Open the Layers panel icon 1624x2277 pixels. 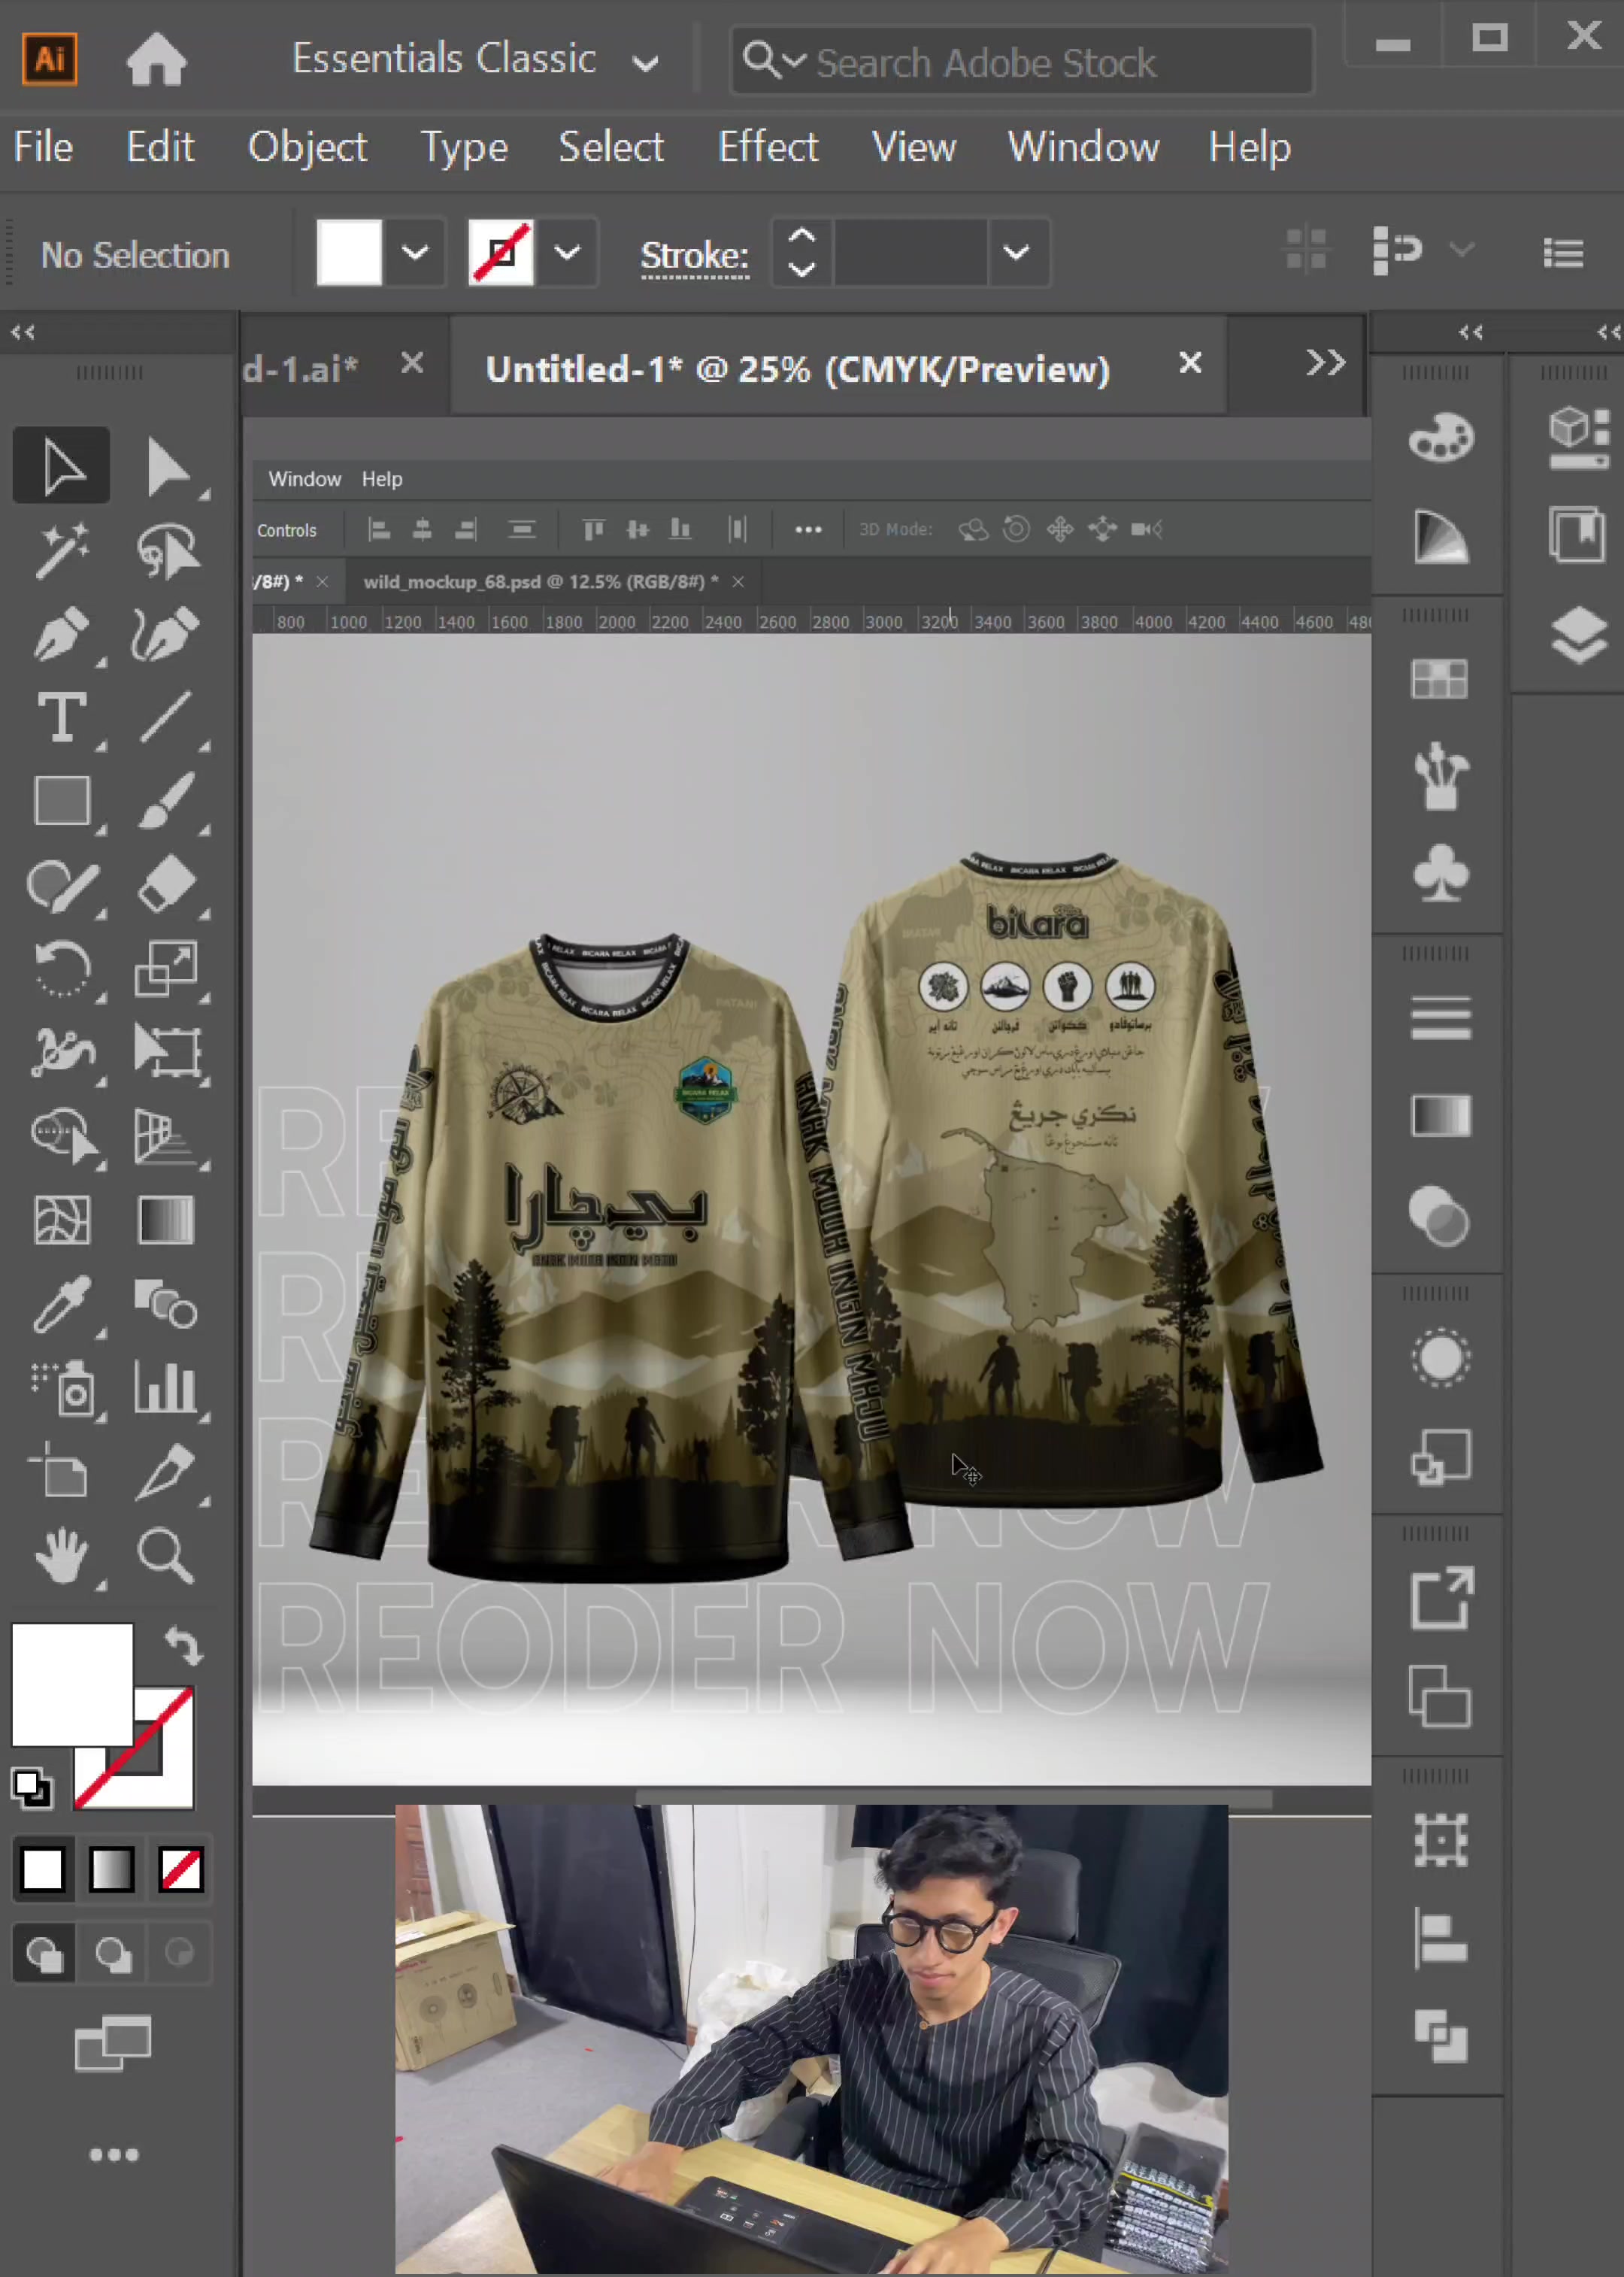click(x=1579, y=636)
